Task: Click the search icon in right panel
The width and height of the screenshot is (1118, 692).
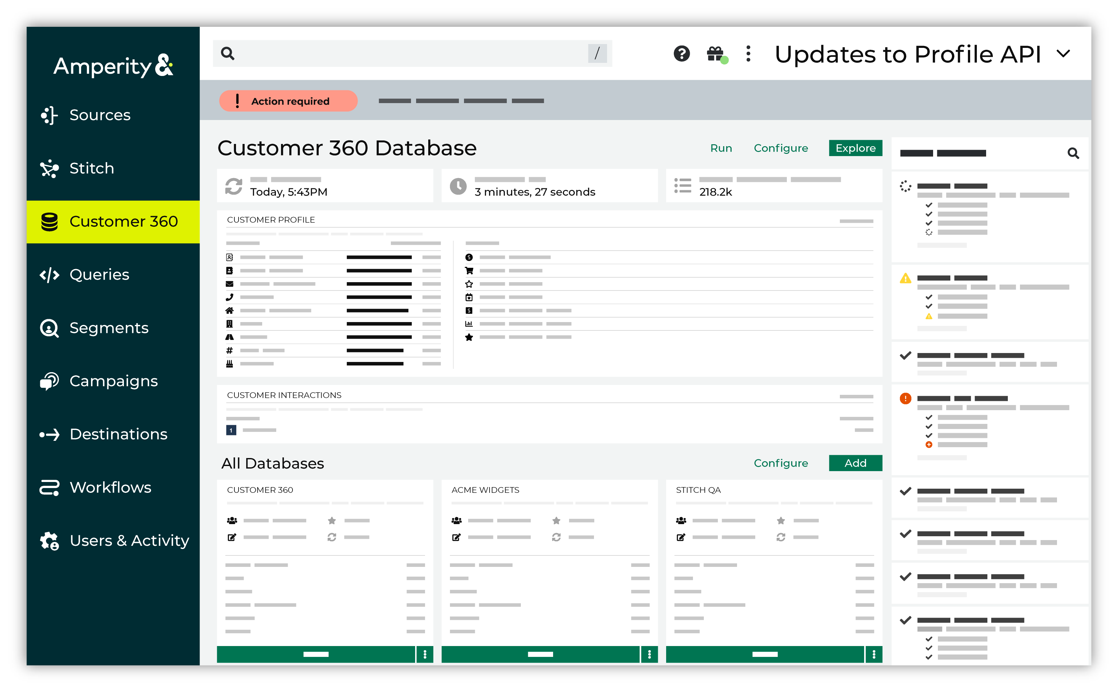Action: click(x=1073, y=153)
